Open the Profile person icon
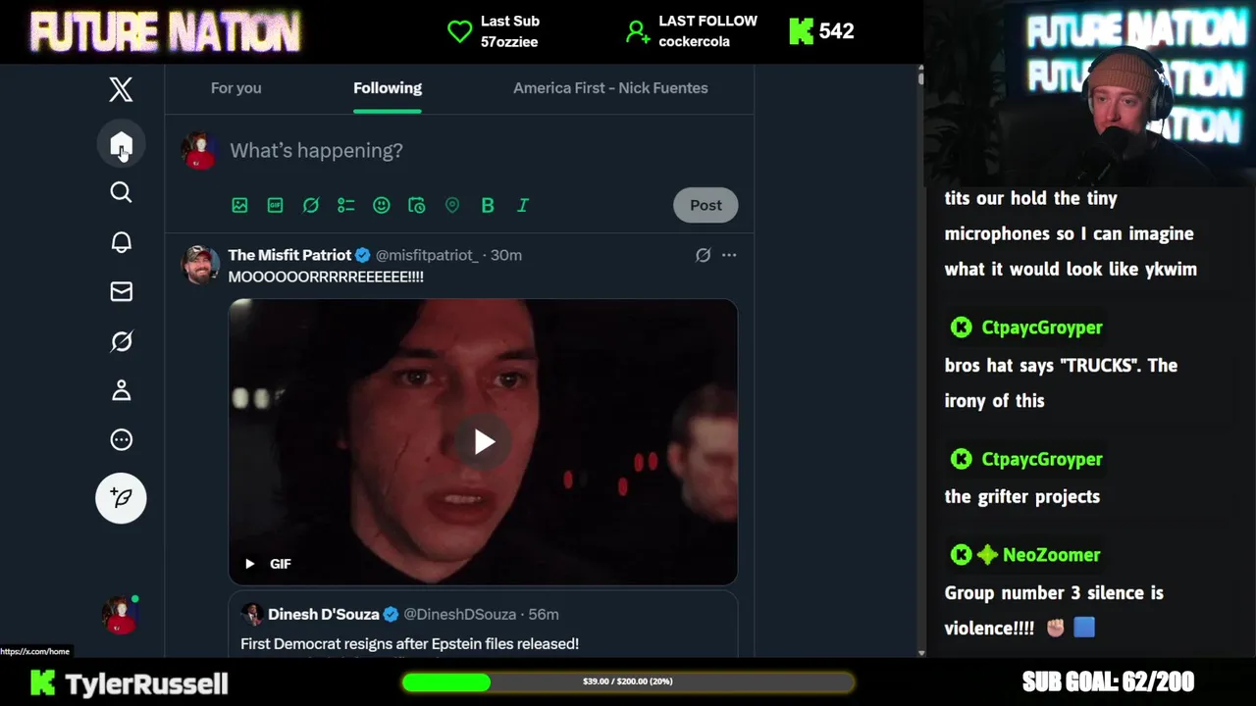This screenshot has height=706, width=1256. click(121, 390)
